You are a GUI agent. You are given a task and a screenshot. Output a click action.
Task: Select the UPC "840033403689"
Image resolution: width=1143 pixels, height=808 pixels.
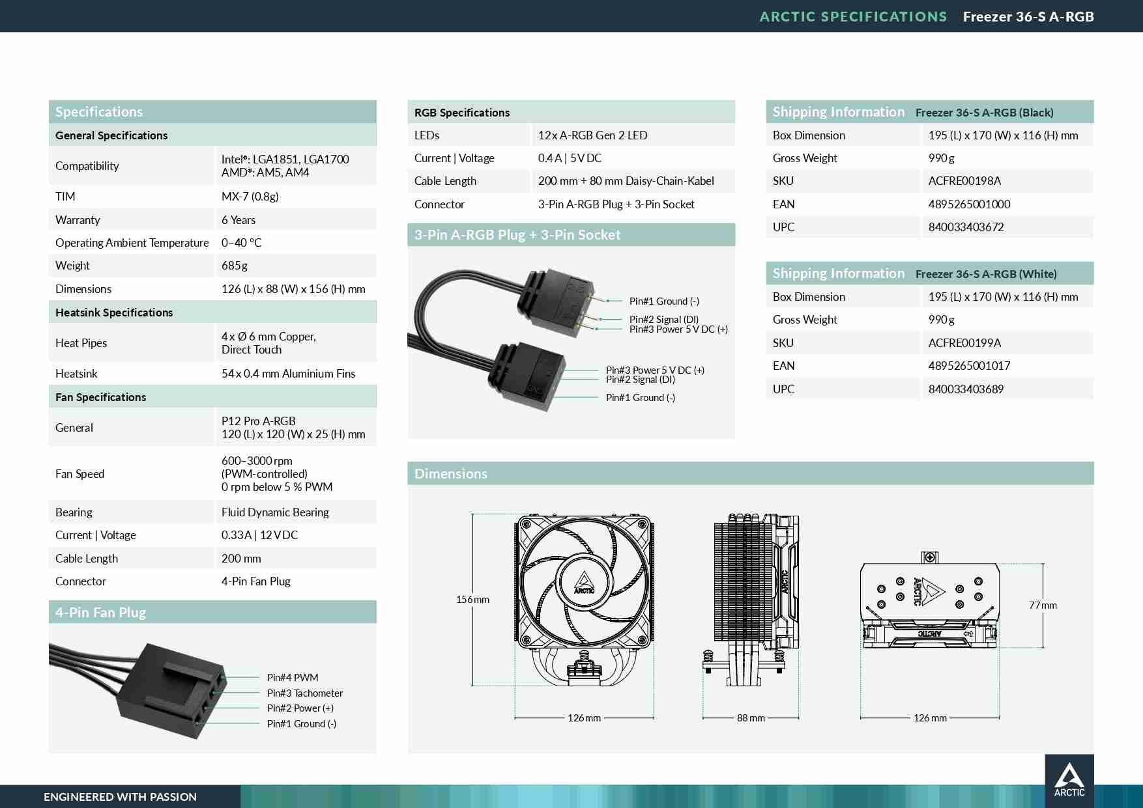(966, 389)
